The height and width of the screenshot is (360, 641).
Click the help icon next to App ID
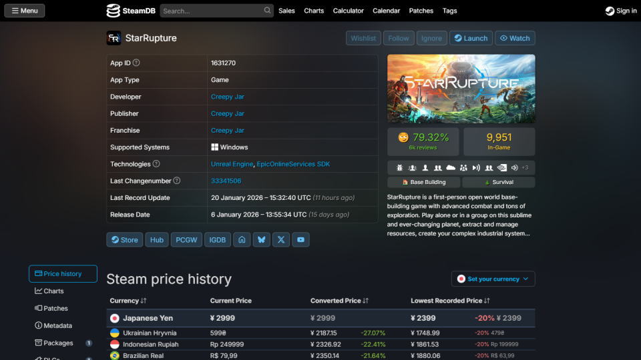pos(136,63)
